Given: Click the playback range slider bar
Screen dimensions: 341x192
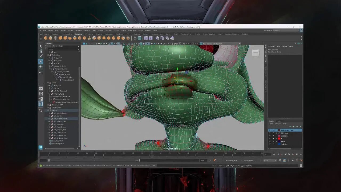Looking at the screenshot, I should tap(94, 160).
